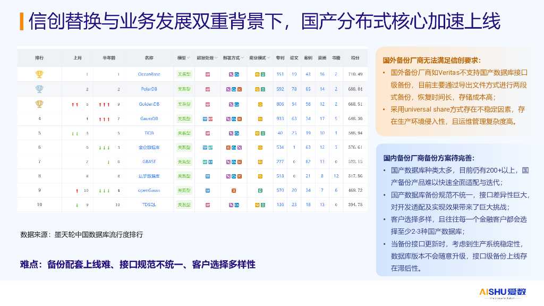This screenshot has height=306, width=544.
Task: Click the orange deployment icon in openGauss row
Action: pyautogui.click(x=234, y=190)
